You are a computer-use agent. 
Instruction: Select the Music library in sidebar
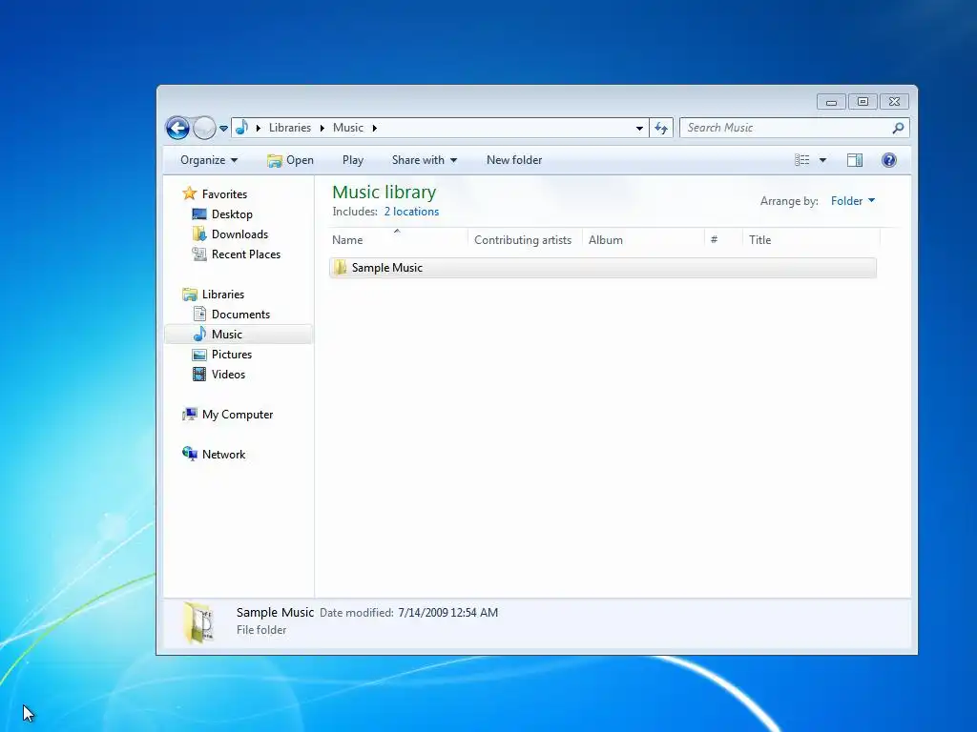(x=227, y=335)
